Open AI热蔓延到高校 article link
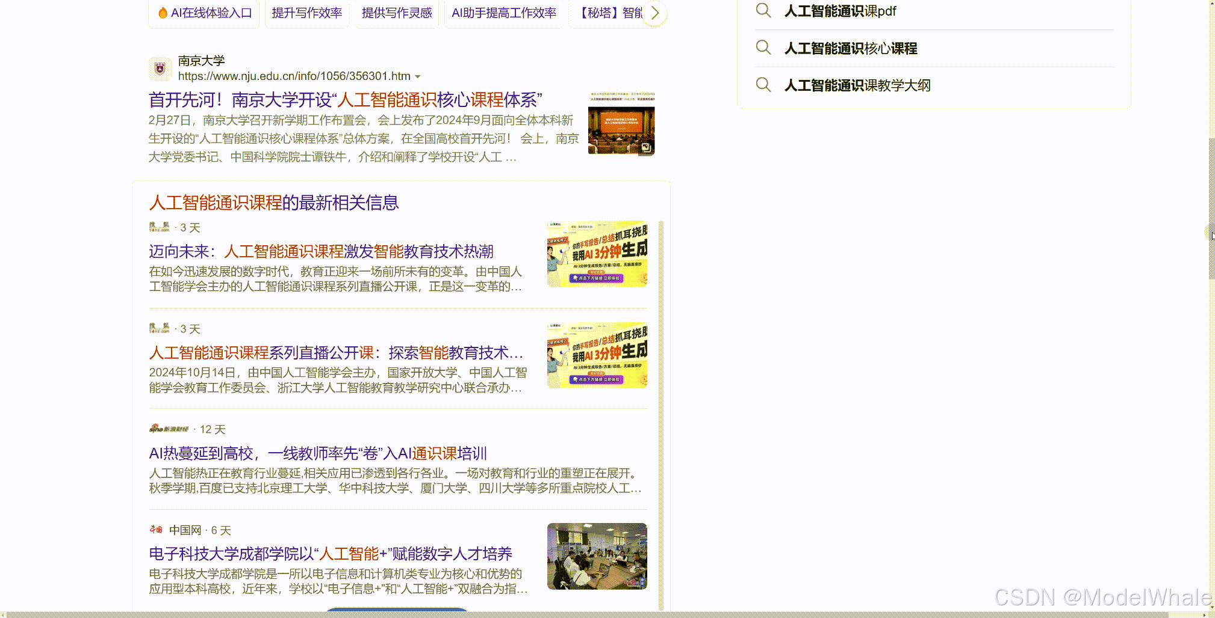 (318, 453)
